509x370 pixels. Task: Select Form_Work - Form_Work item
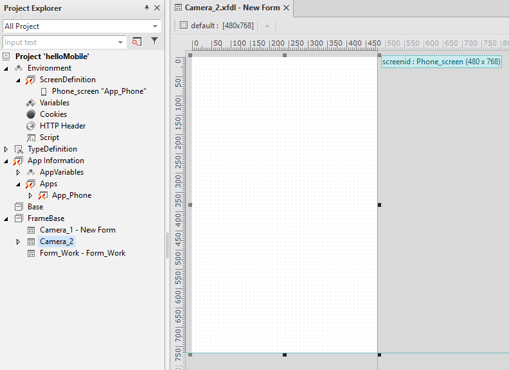coord(82,253)
